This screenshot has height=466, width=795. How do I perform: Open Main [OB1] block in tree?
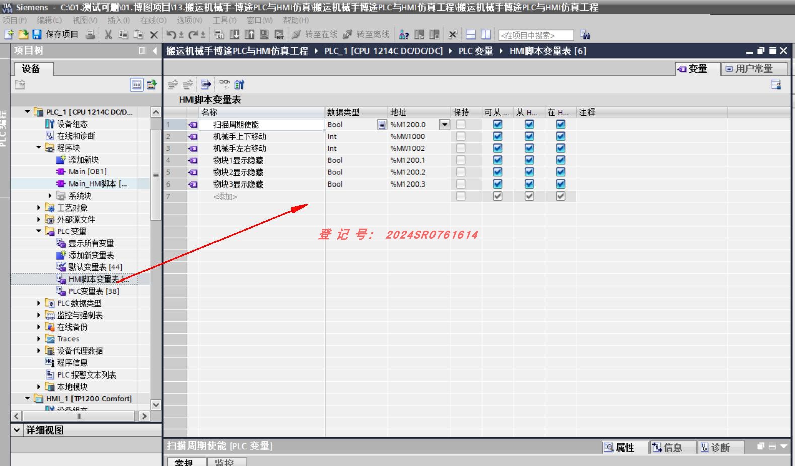[88, 172]
